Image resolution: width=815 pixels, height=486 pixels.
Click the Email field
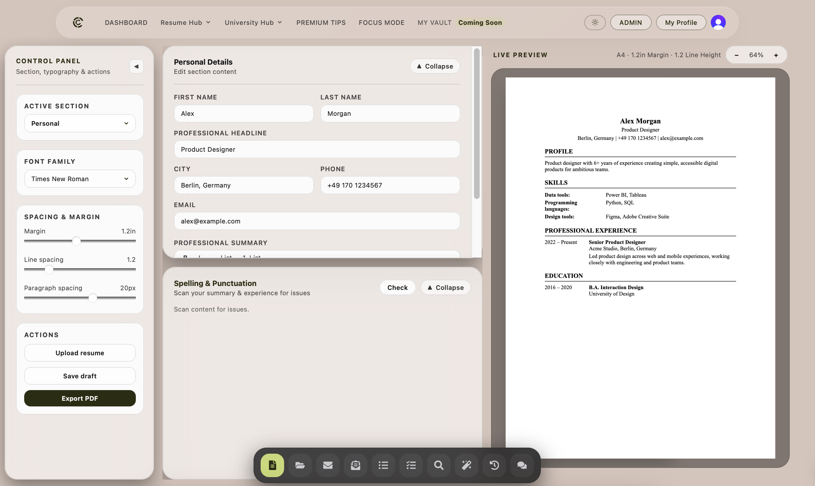[317, 221]
